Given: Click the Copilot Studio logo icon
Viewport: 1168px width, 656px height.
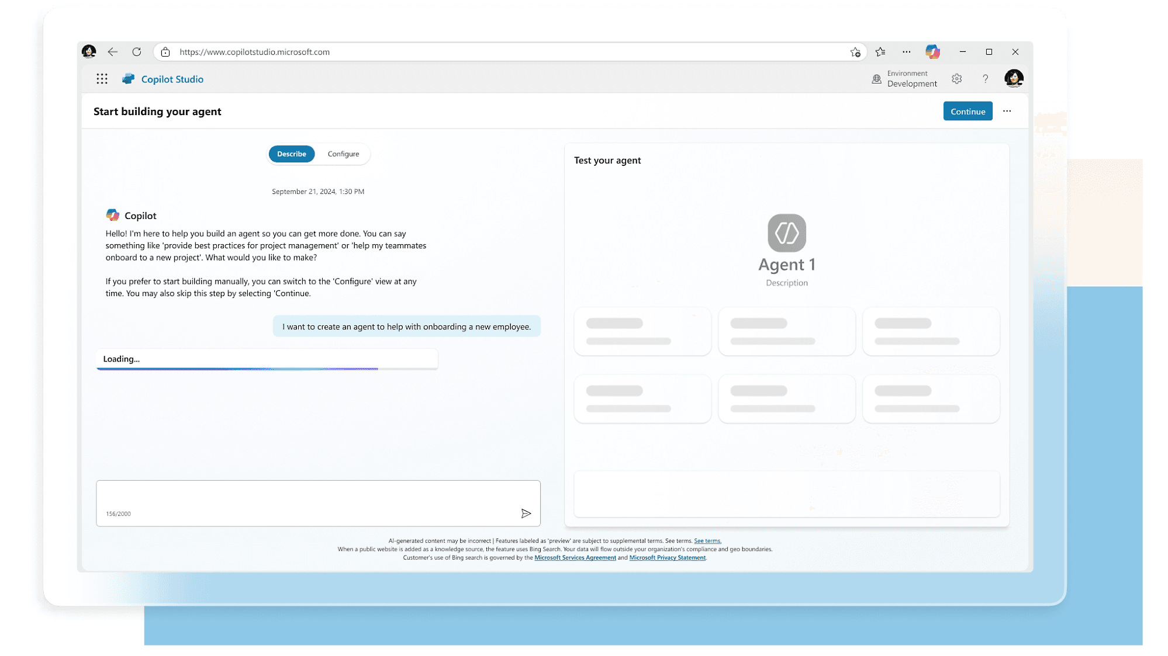Looking at the screenshot, I should click(128, 79).
